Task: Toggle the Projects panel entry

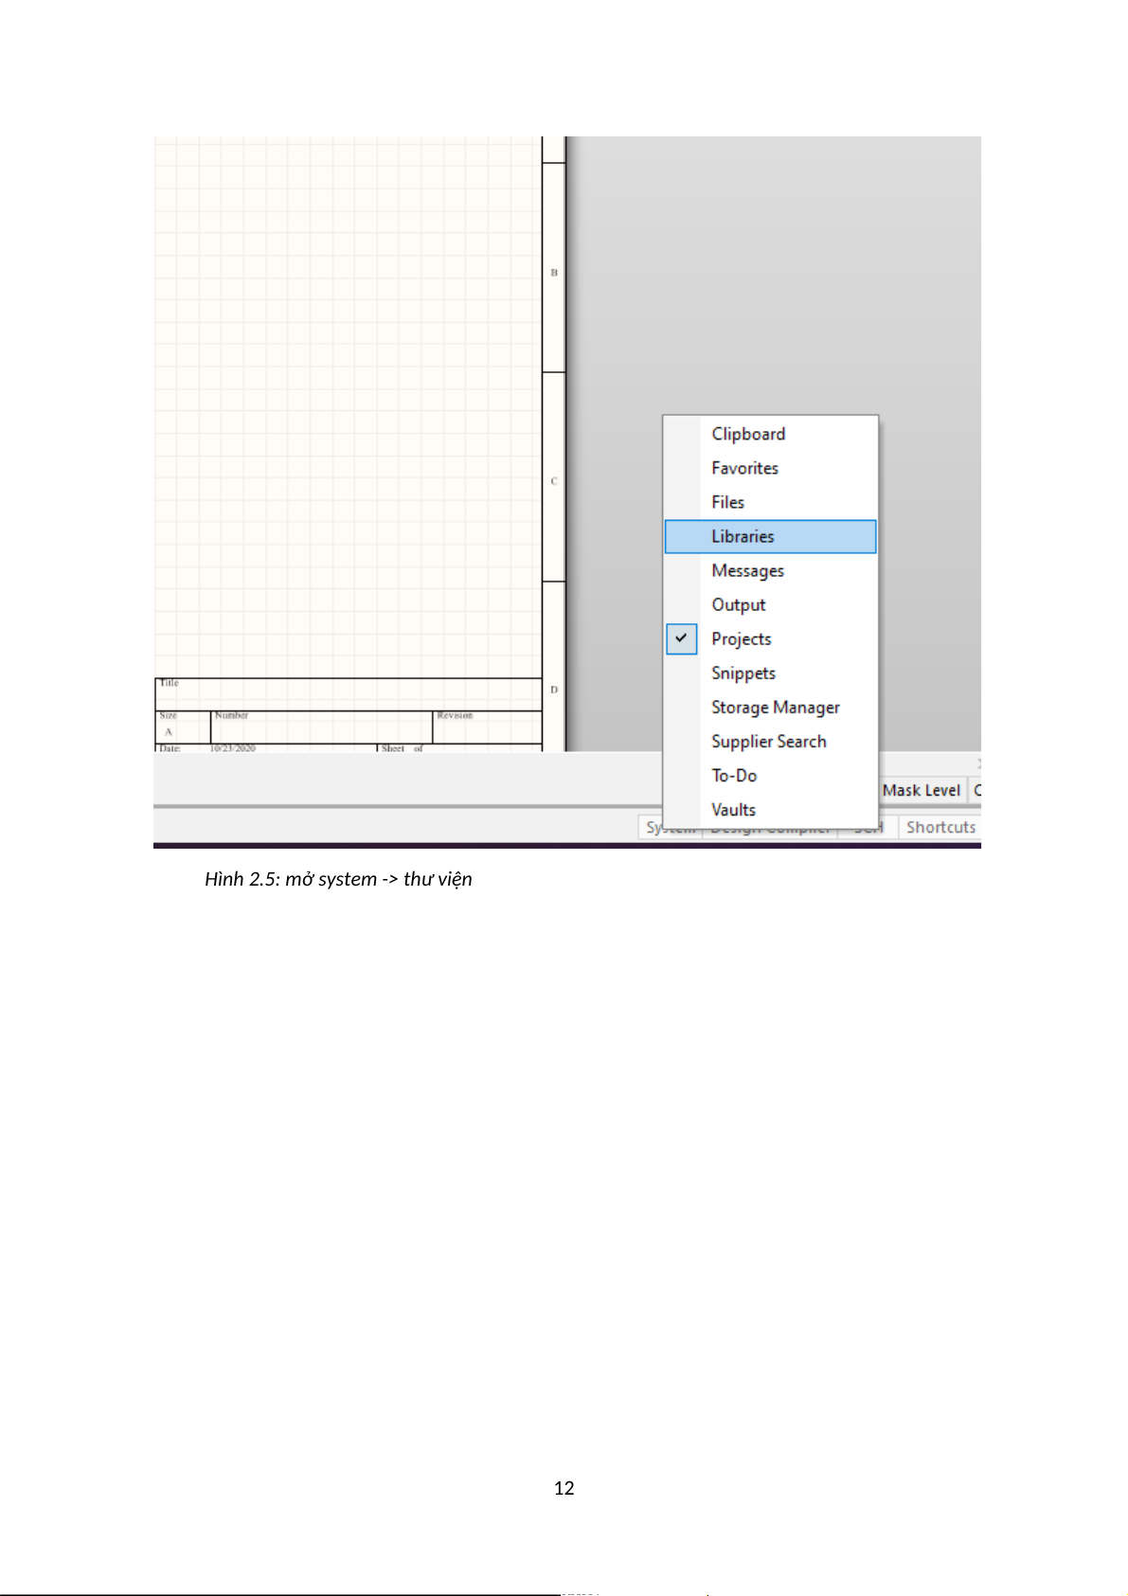Action: [x=741, y=638]
